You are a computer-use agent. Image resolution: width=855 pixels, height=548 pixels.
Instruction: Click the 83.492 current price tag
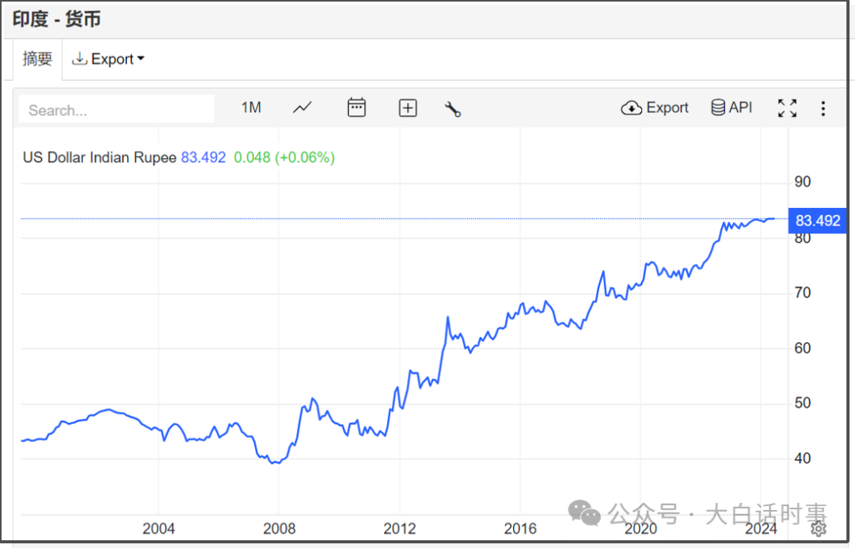pyautogui.click(x=818, y=221)
